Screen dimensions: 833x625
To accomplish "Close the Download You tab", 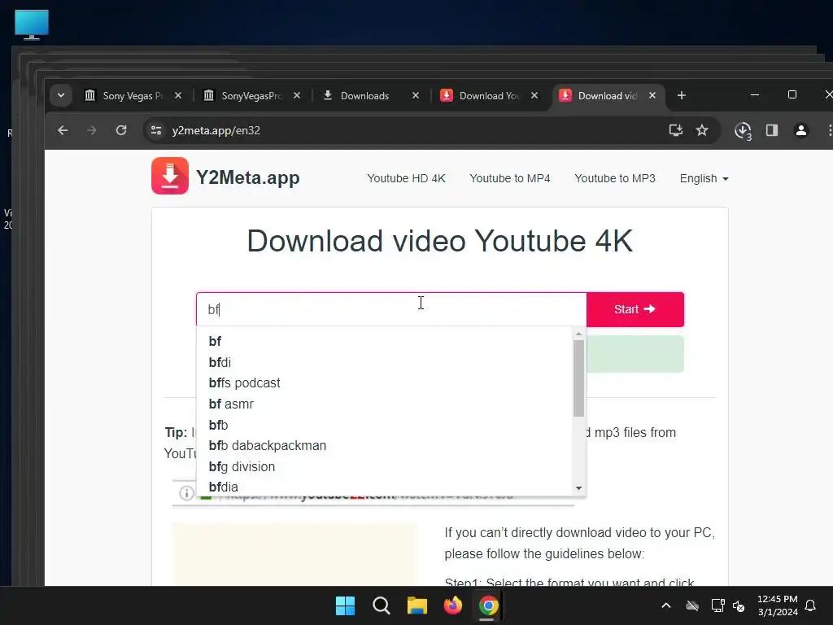I will tap(534, 96).
